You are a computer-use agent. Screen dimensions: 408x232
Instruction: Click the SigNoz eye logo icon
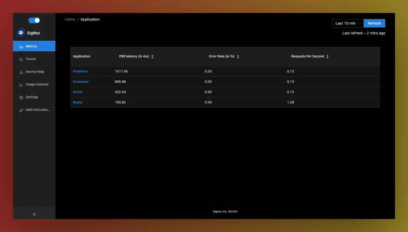coord(20,33)
